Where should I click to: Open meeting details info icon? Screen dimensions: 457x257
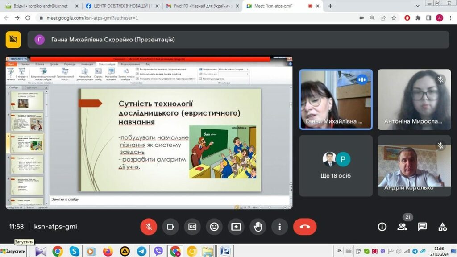pyautogui.click(x=382, y=227)
